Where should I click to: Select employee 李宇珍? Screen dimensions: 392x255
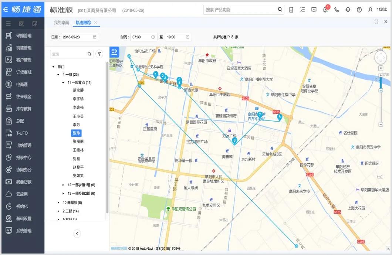[78, 99]
